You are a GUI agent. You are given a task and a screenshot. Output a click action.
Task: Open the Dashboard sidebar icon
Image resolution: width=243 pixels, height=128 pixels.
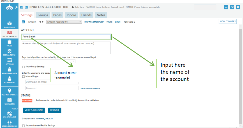[x=9, y=25]
